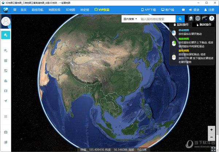219x152 pixels.
Task: Focus the 输入国内地址搜索 address field
Action: (x=157, y=19)
